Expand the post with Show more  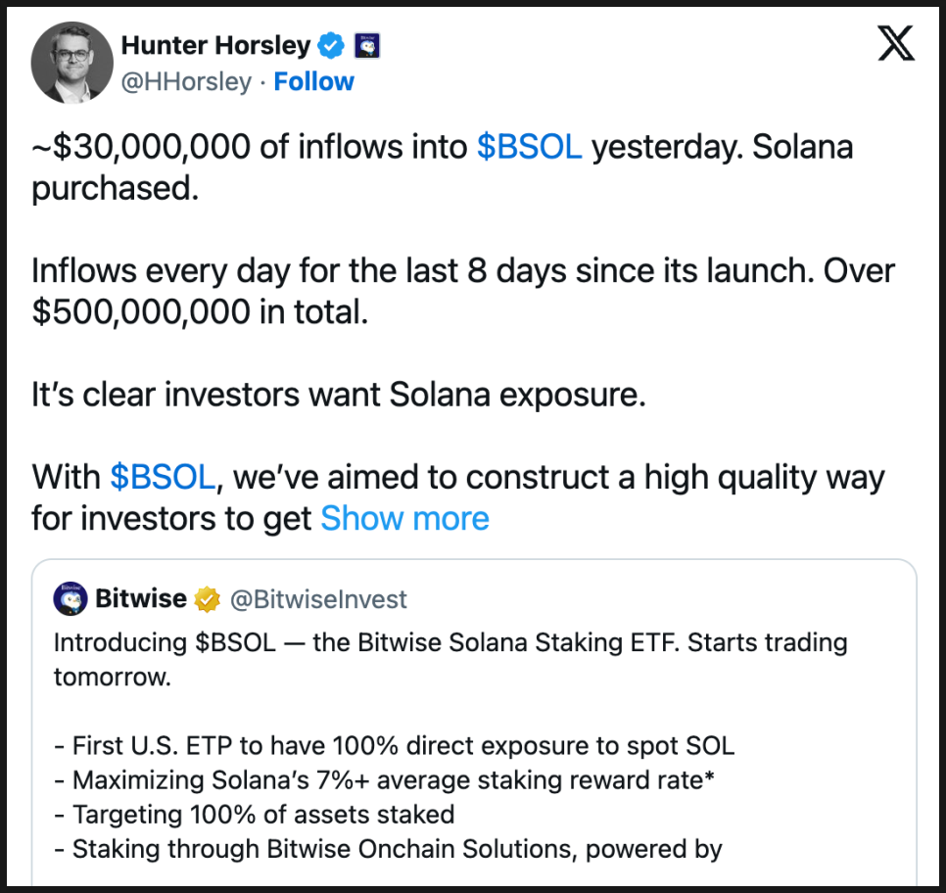(404, 518)
